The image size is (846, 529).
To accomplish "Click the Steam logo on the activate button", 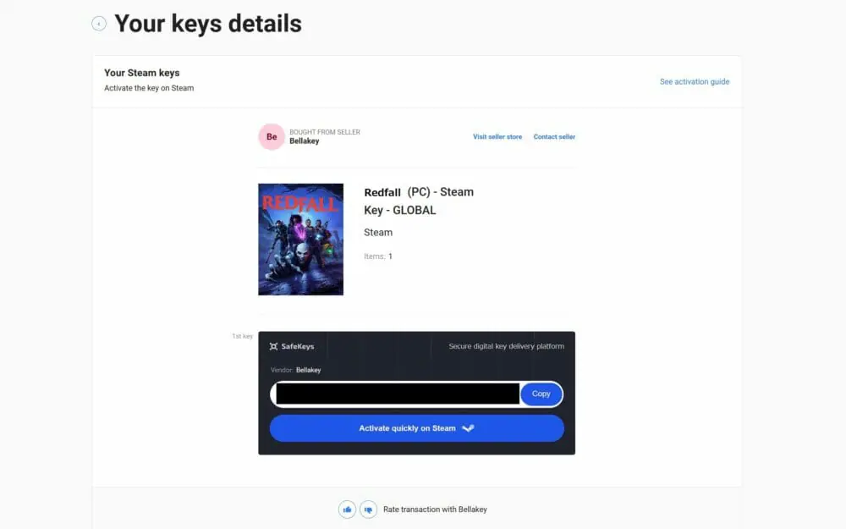I will pyautogui.click(x=468, y=428).
